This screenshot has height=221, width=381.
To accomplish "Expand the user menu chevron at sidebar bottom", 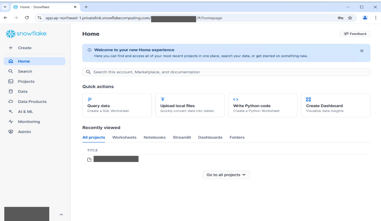I will (x=61, y=215).
